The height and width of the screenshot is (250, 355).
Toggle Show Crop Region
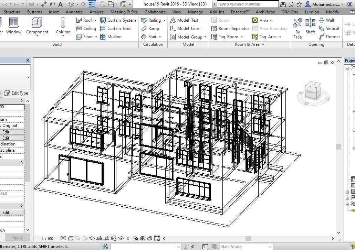click(x=106, y=238)
